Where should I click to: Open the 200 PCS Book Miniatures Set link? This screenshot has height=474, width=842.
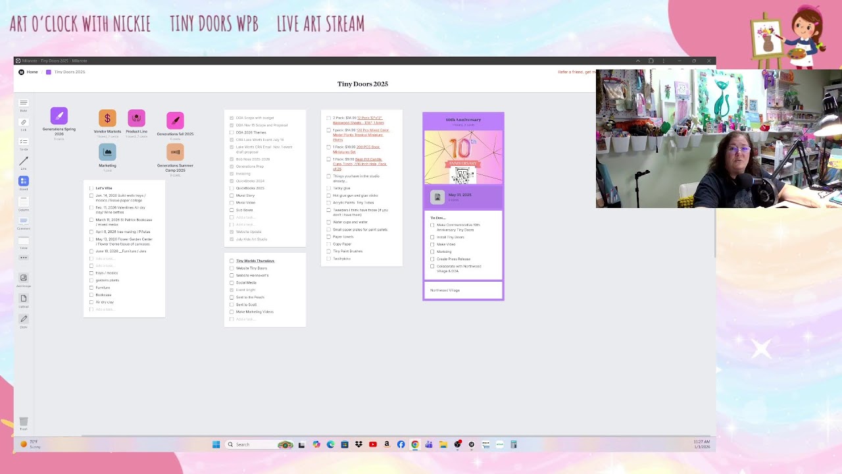pos(357,149)
